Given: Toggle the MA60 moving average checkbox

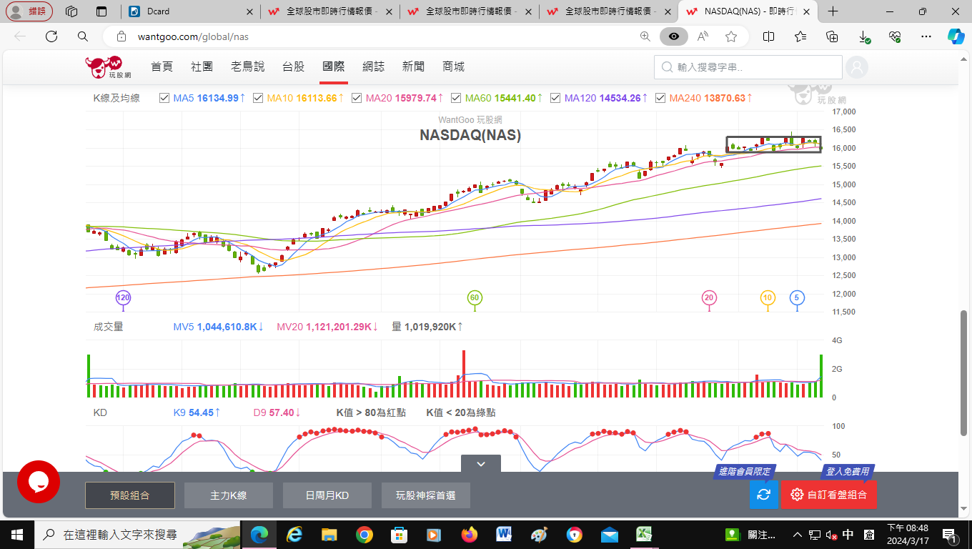Looking at the screenshot, I should click(456, 98).
